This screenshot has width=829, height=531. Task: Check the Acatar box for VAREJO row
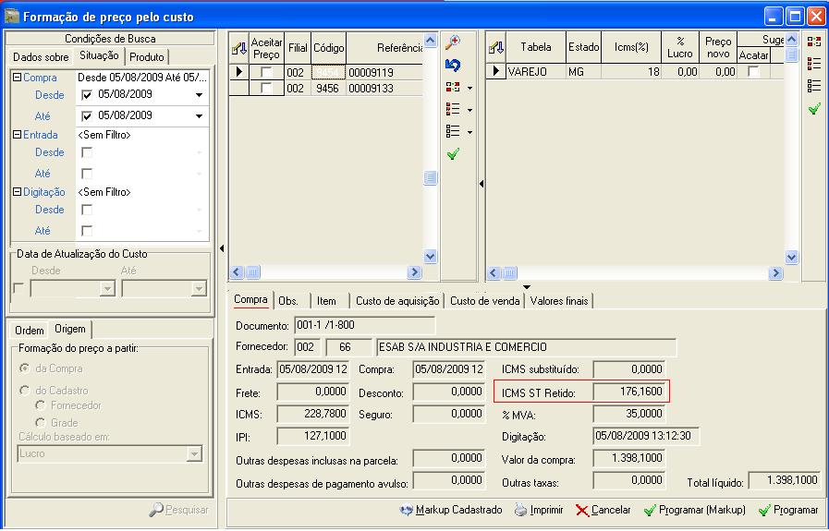pos(753,72)
